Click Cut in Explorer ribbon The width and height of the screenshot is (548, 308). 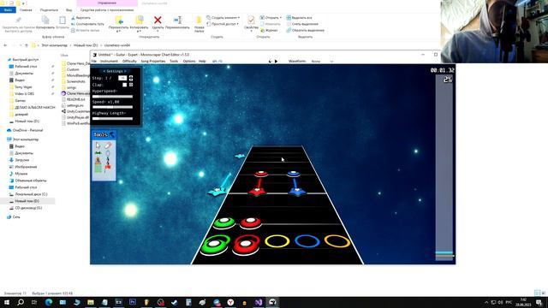point(80,17)
